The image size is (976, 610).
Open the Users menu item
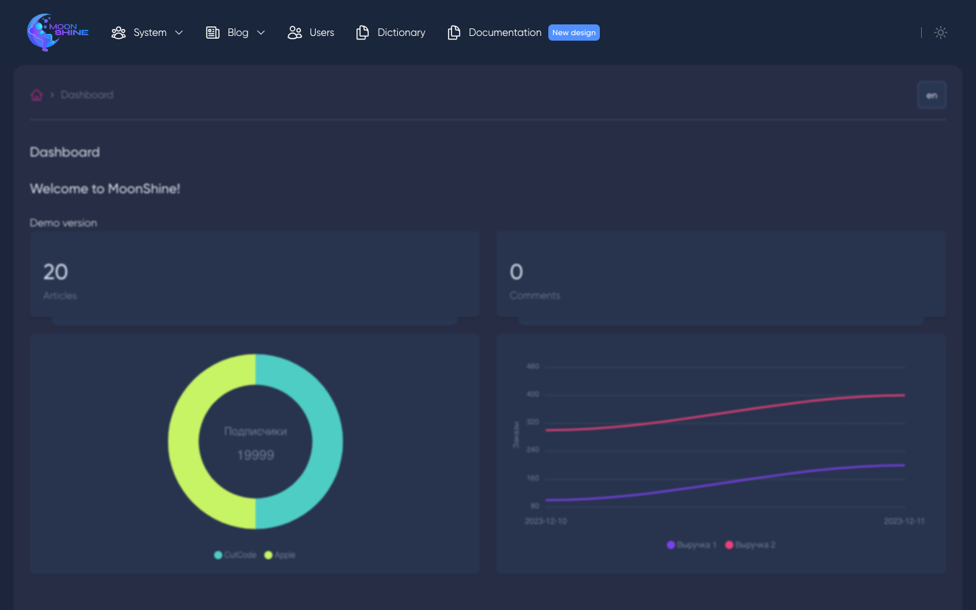(x=321, y=33)
